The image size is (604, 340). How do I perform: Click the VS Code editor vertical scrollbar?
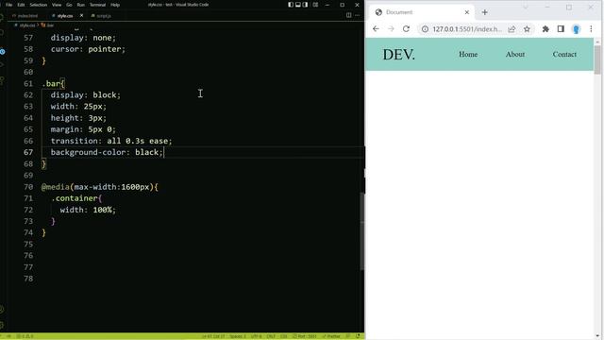[362, 231]
